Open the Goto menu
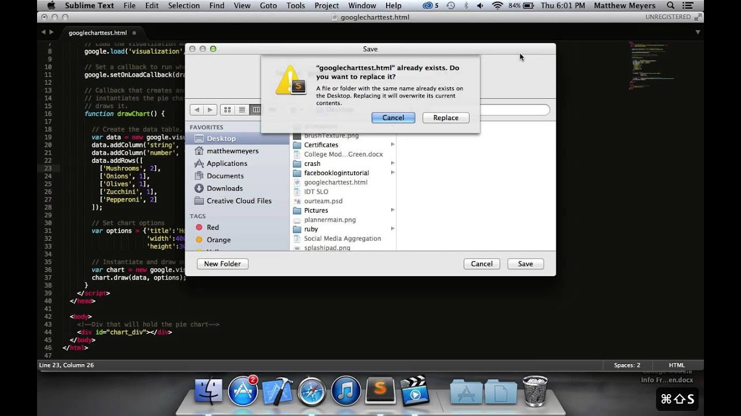 pos(268,6)
